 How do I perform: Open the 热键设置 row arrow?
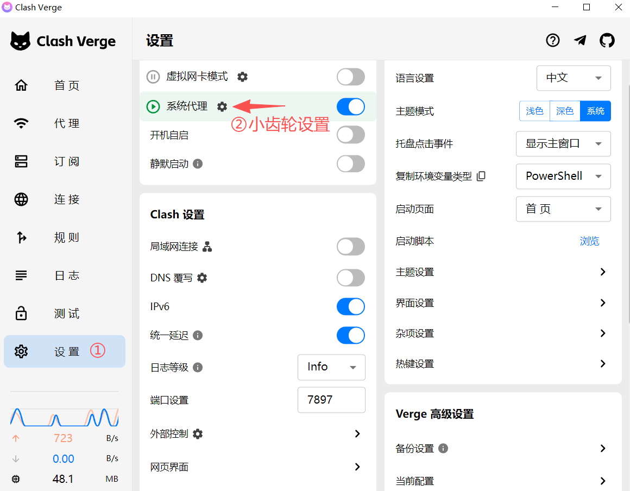(x=603, y=363)
